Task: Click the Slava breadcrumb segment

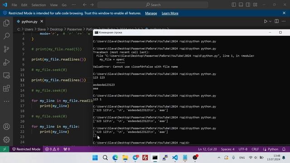Action: click(x=41, y=29)
